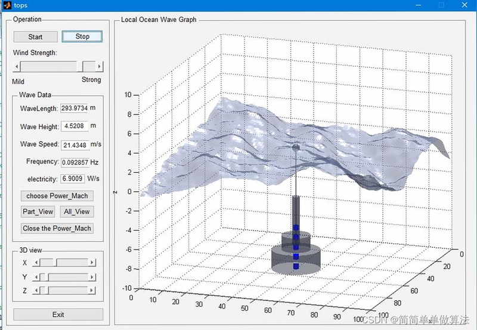
Task: Click the Stop button
Action: pos(82,36)
